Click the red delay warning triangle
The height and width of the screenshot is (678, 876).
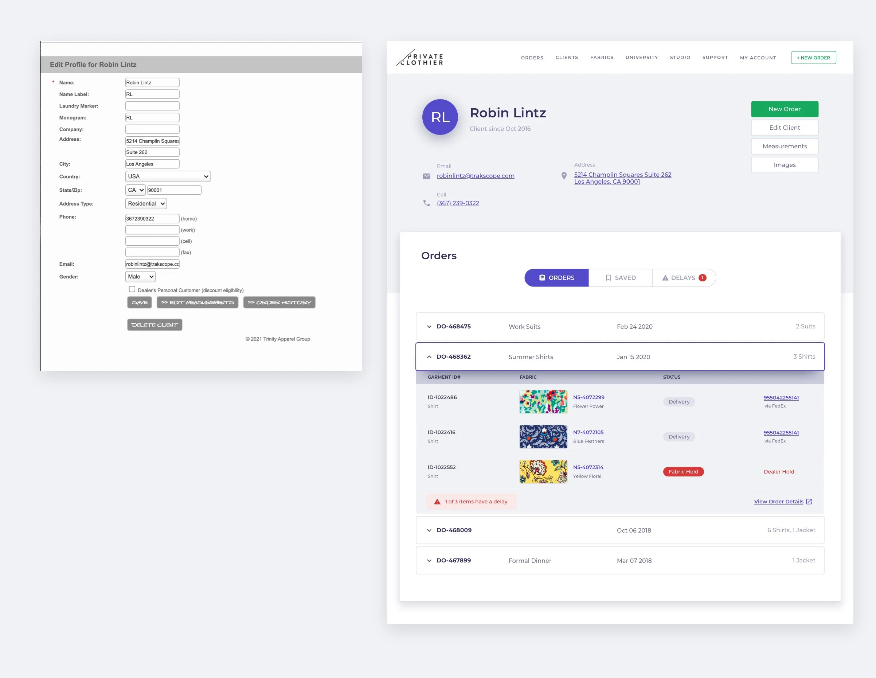pos(437,502)
